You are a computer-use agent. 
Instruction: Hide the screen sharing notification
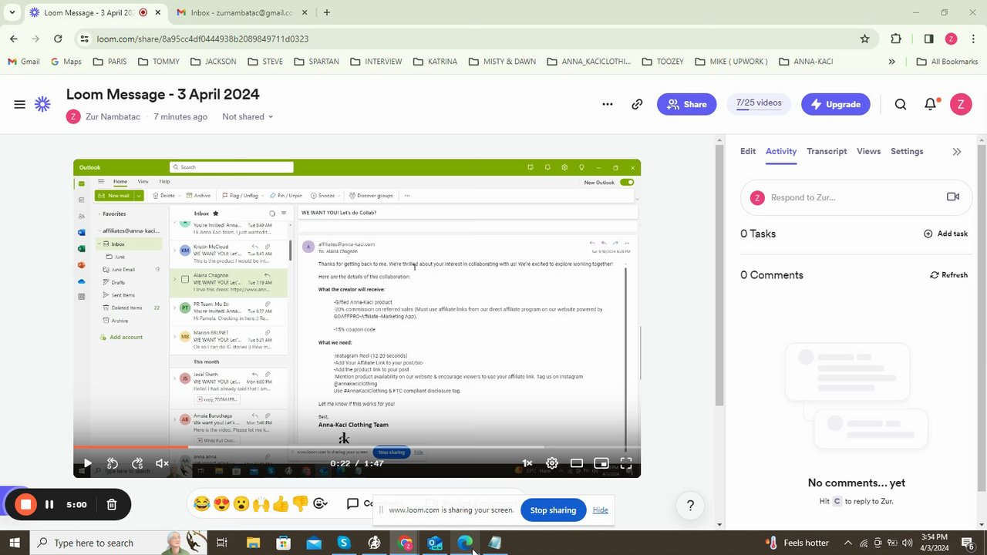click(600, 510)
